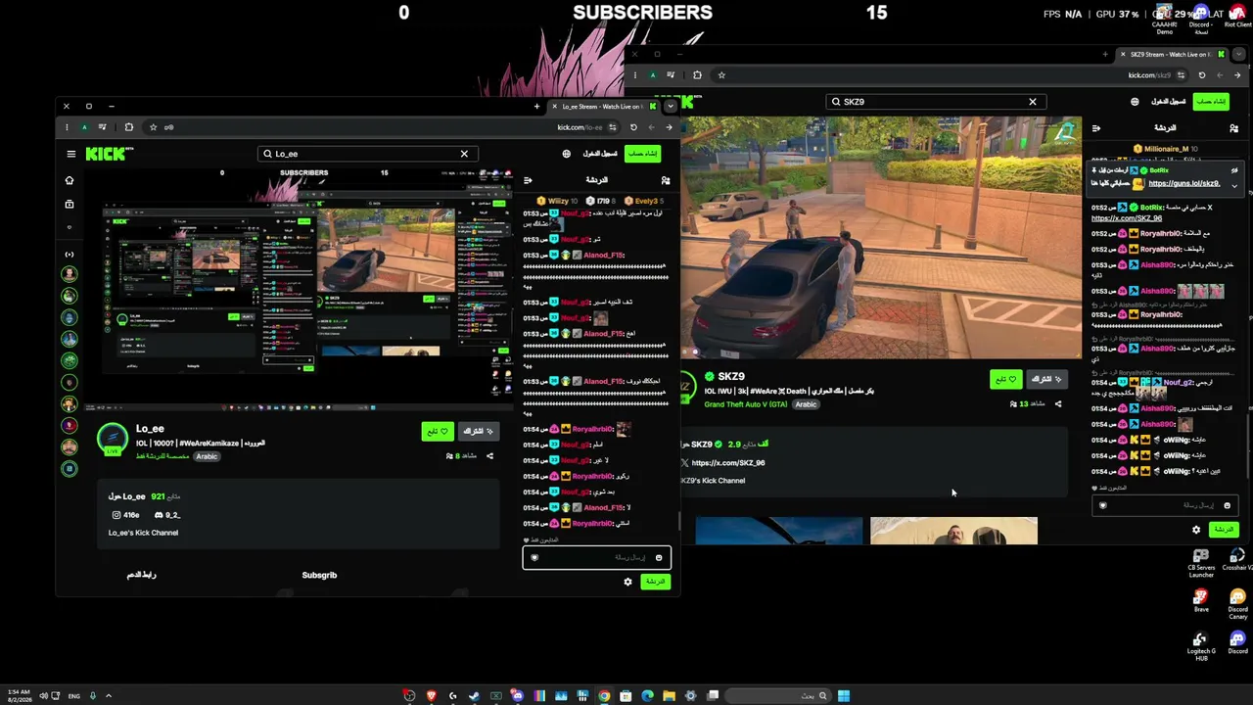Viewport: 1253px width, 705px height.
Task: Click the login link in SKZ9 window
Action: click(1168, 102)
